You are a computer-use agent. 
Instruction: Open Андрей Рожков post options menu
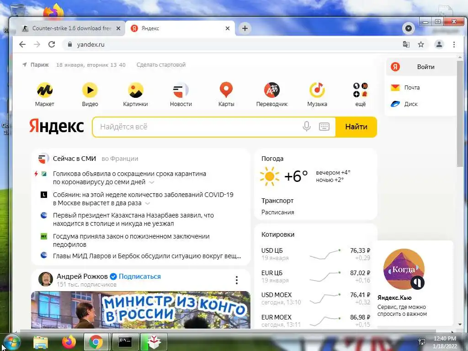(x=237, y=280)
